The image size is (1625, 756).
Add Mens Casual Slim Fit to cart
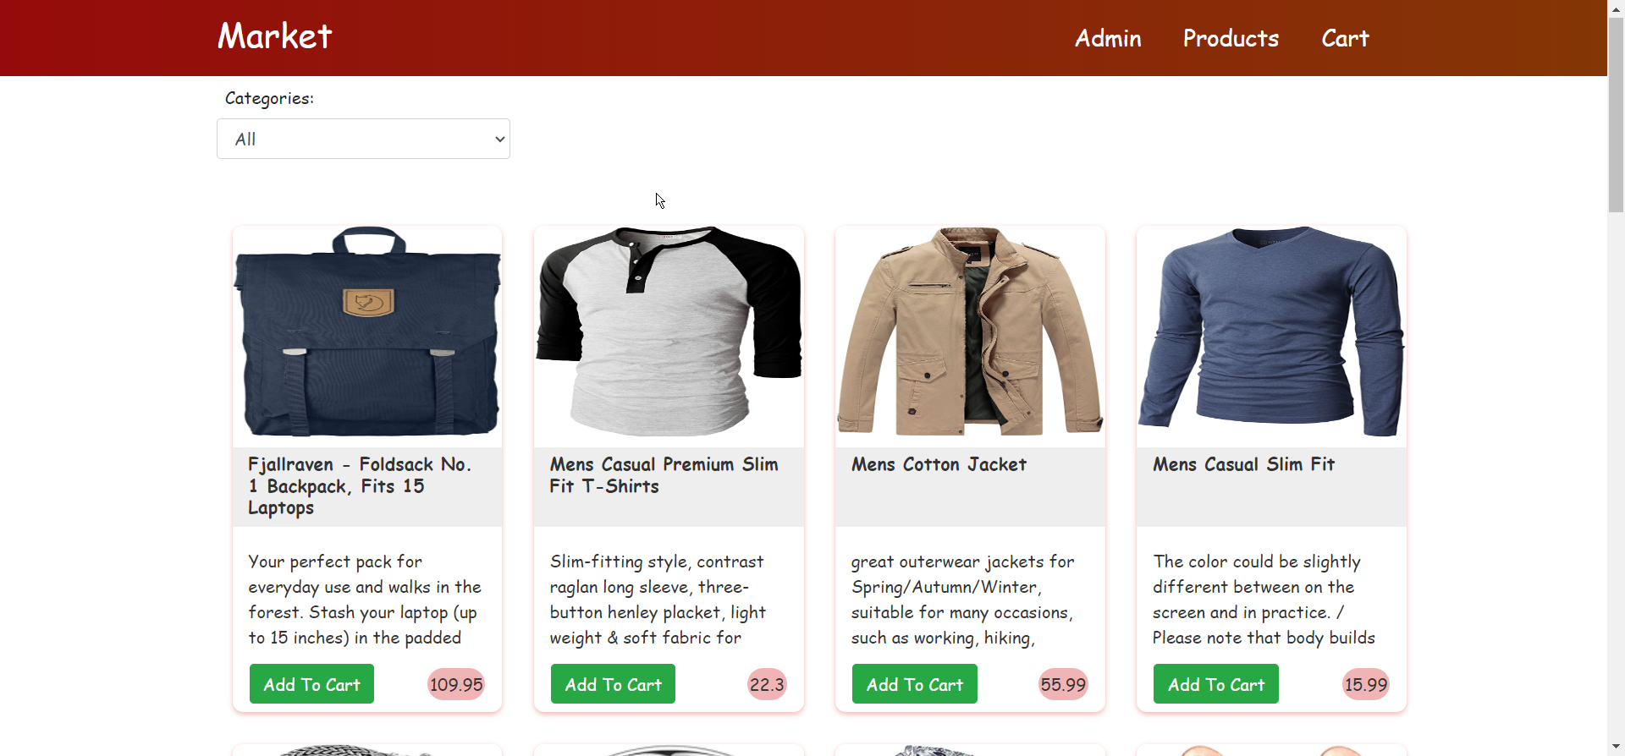coord(1215,684)
